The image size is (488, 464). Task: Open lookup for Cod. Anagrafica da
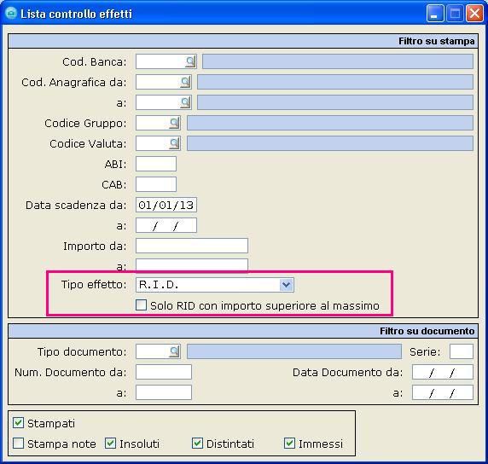(185, 82)
